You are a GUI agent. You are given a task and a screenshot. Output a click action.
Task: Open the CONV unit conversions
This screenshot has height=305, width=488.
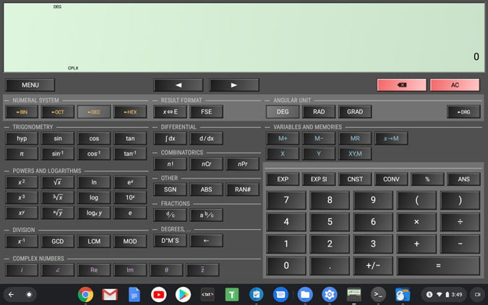coord(391,179)
